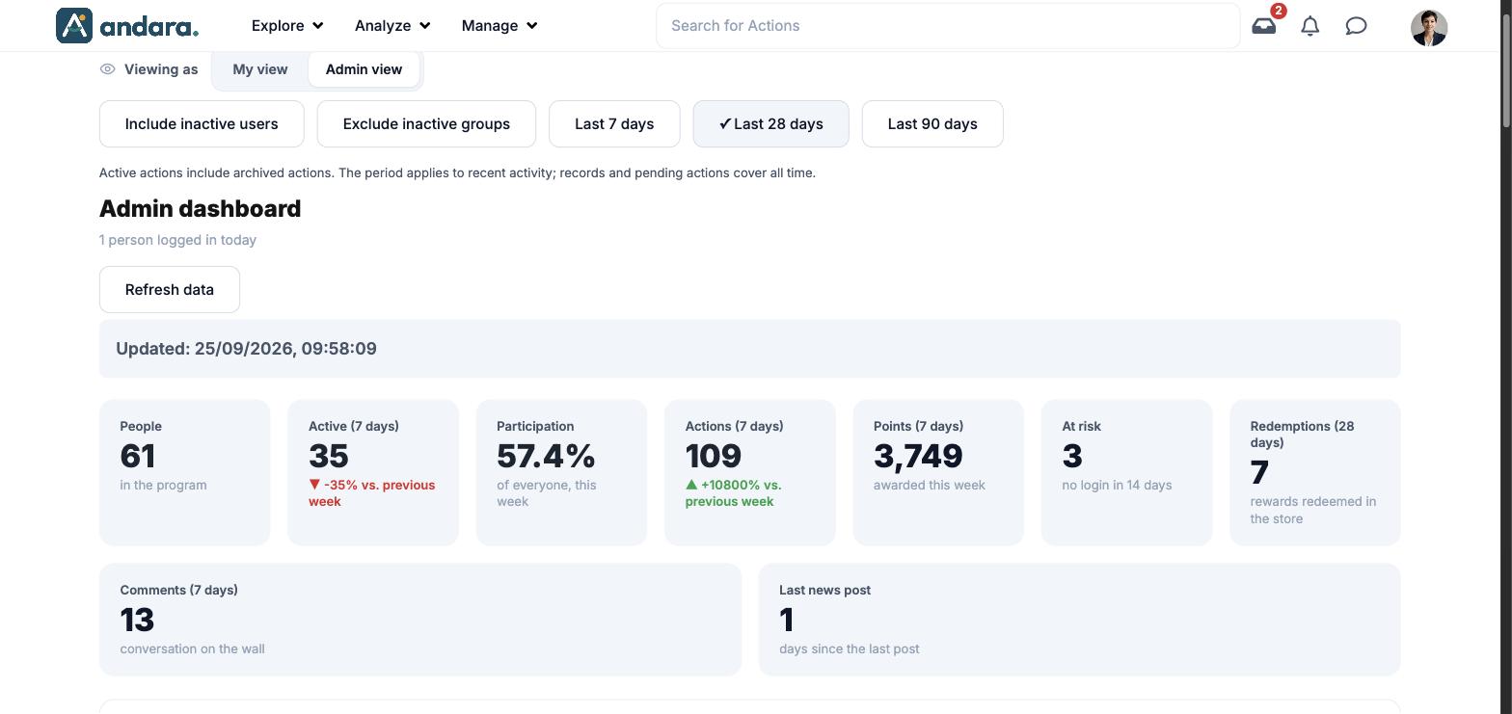The height and width of the screenshot is (714, 1512).
Task: Open the inbox tray icon with badge
Action: click(1264, 26)
